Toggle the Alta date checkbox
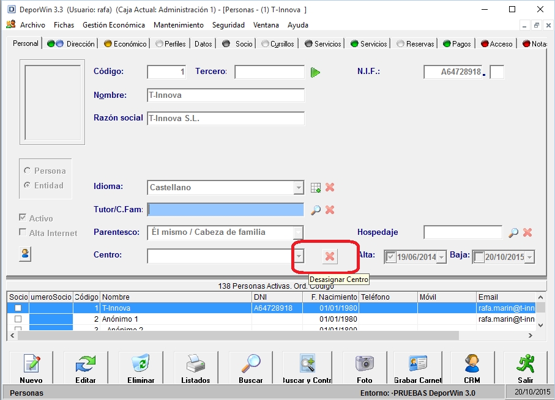This screenshot has width=555, height=400. pyautogui.click(x=390, y=257)
